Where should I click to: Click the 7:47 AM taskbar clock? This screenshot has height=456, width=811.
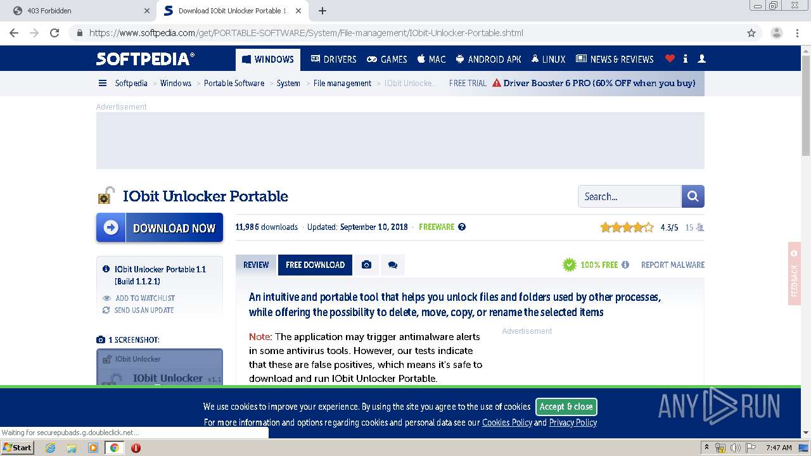[779, 448]
